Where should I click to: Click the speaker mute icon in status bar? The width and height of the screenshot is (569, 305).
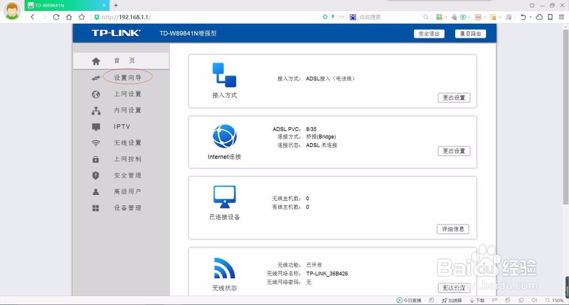tap(534, 300)
